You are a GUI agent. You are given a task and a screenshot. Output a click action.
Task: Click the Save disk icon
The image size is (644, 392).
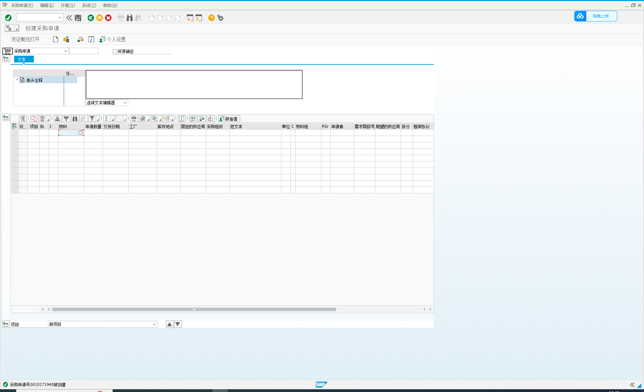78,18
